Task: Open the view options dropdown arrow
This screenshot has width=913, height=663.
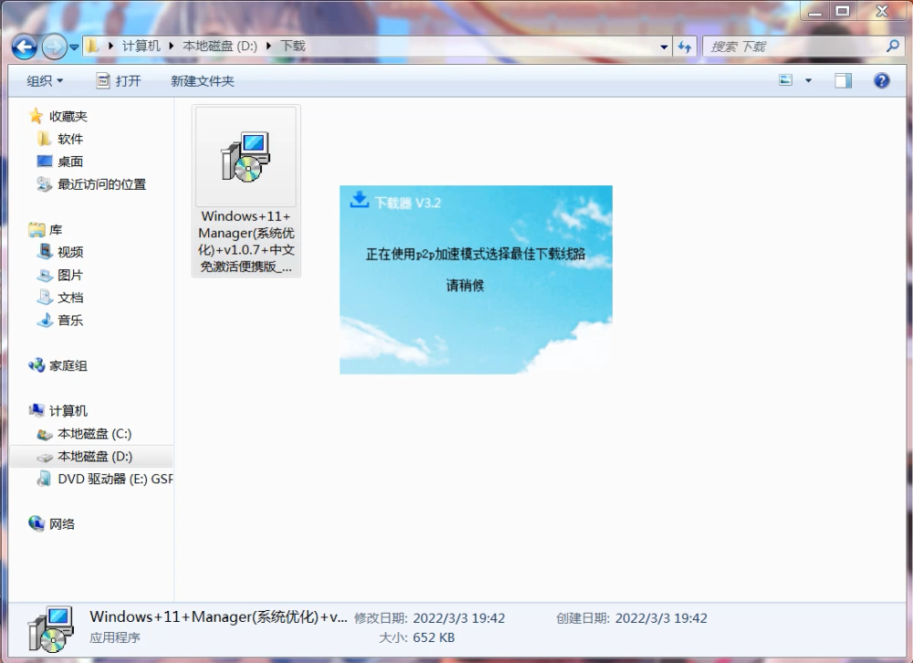Action: point(808,80)
